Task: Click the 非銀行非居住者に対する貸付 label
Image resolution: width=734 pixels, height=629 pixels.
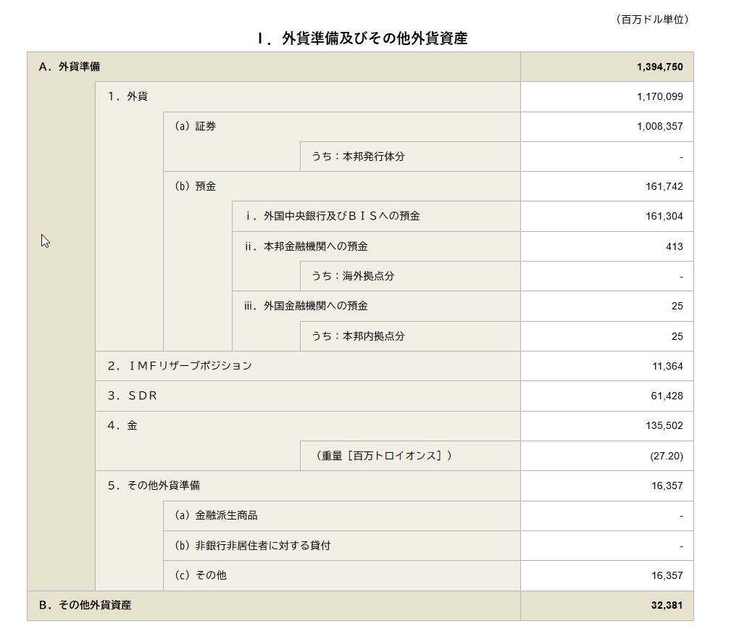Action: 252,545
